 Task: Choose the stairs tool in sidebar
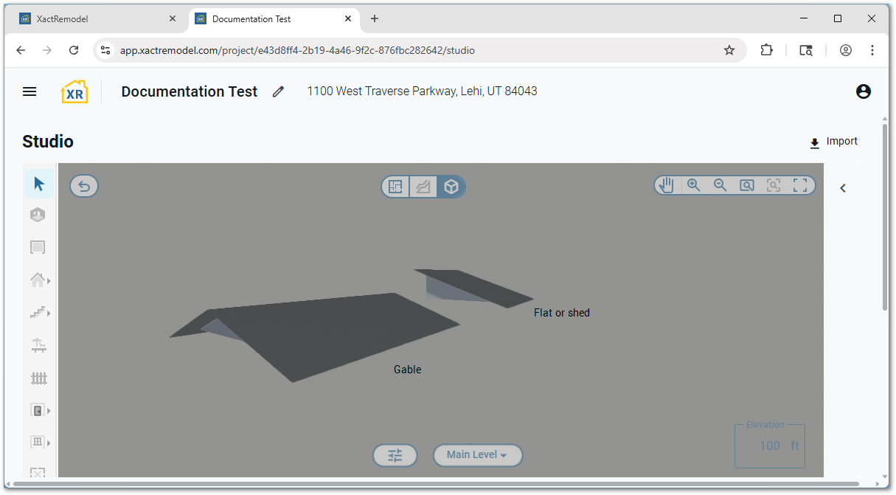point(38,313)
